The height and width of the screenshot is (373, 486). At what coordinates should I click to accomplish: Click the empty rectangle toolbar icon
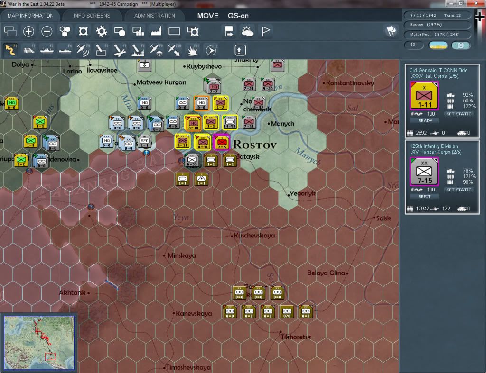(174, 31)
